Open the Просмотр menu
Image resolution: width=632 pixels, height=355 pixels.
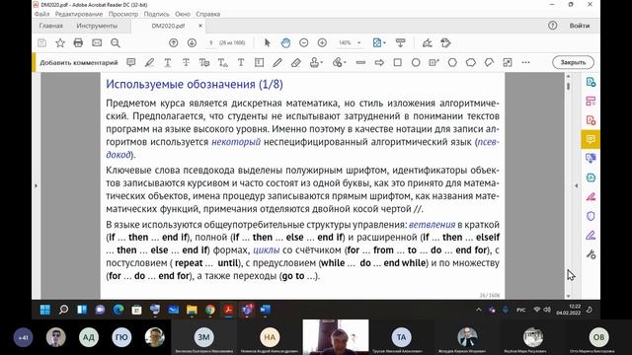(x=123, y=14)
